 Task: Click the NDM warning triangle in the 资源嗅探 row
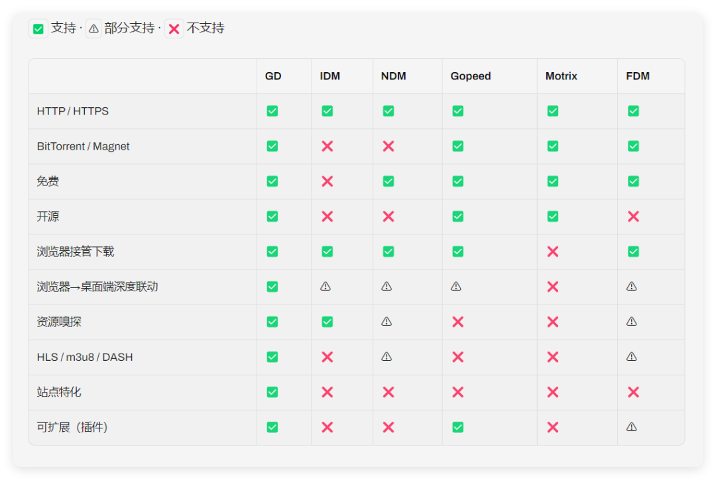387,321
